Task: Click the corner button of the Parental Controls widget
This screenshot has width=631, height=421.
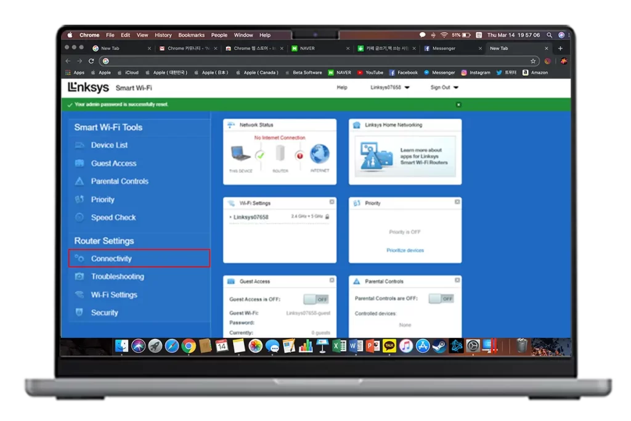Action: coord(457,280)
